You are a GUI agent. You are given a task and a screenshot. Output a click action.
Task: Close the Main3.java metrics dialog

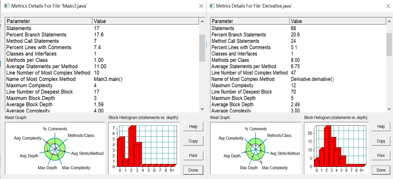[x=201, y=6]
